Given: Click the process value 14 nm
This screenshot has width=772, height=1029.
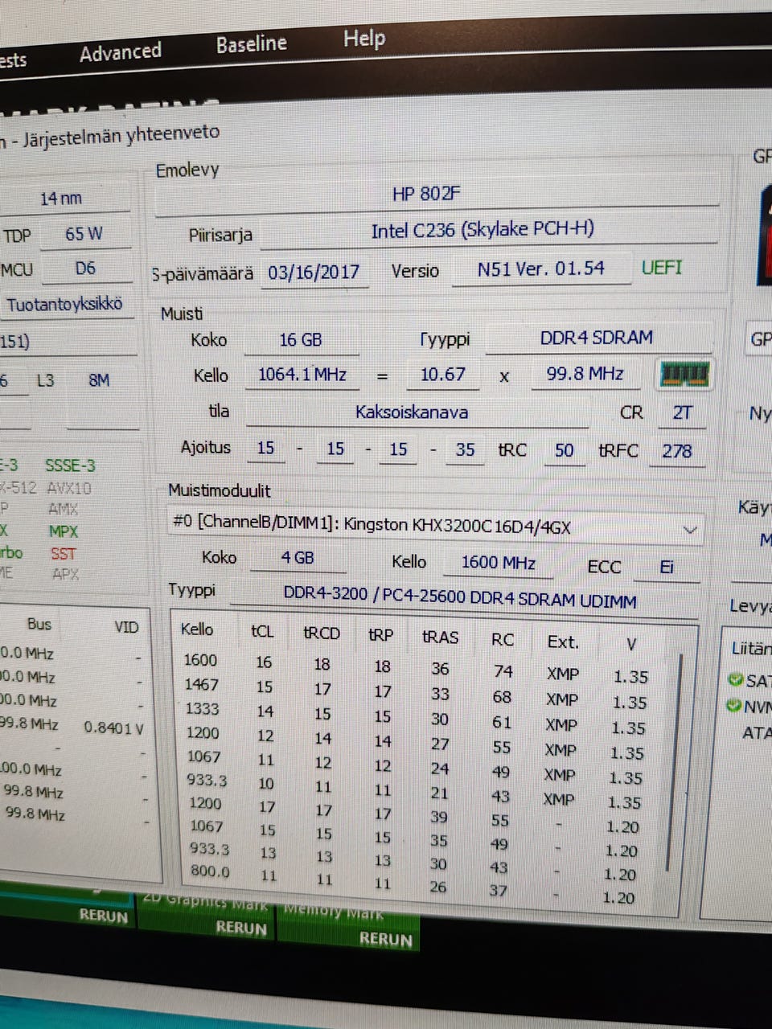Looking at the screenshot, I should click(x=61, y=199).
